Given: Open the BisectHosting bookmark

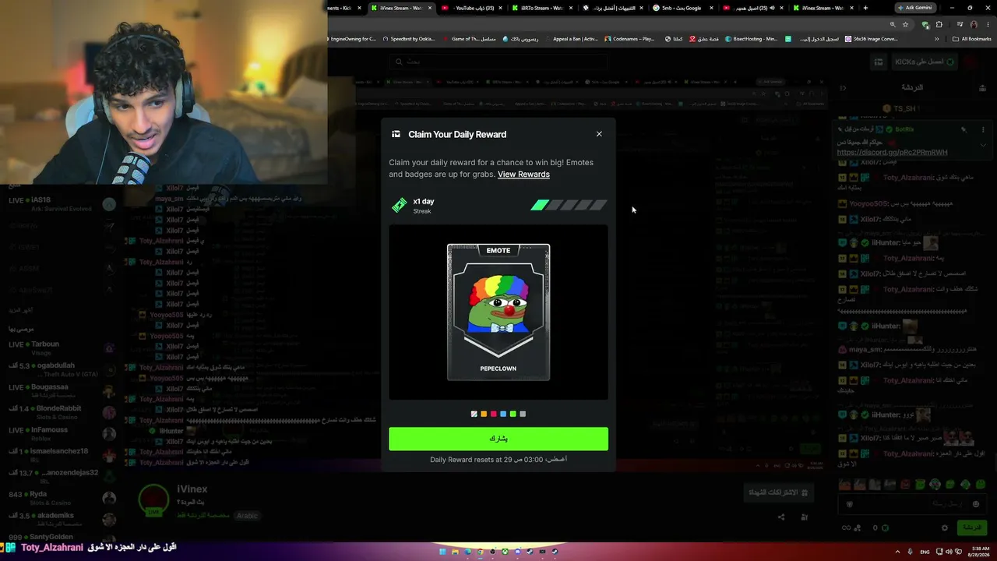Looking at the screenshot, I should (x=751, y=39).
